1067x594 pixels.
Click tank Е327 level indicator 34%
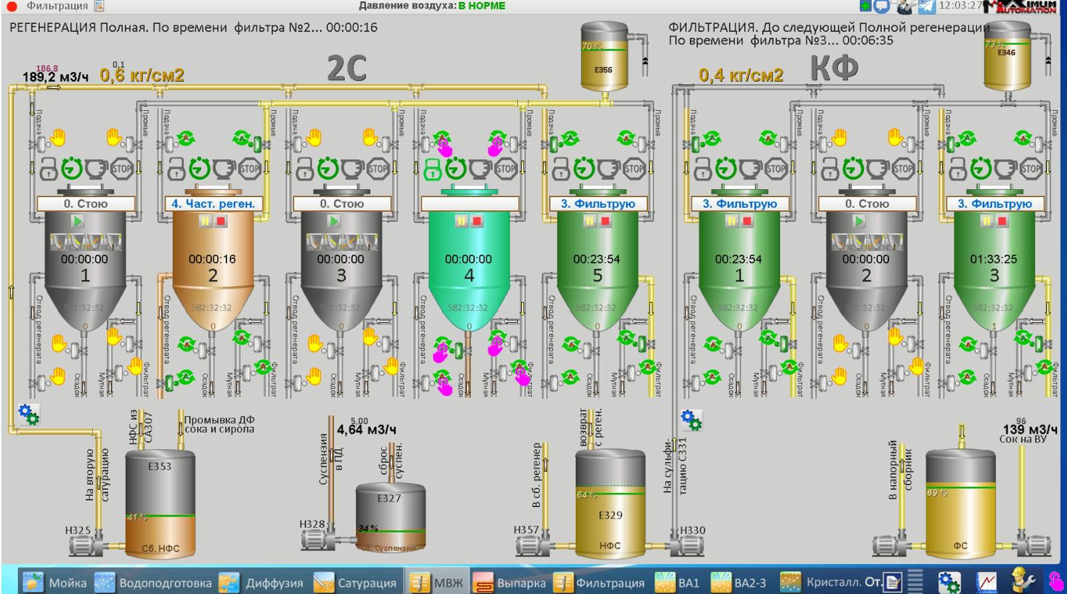368,528
